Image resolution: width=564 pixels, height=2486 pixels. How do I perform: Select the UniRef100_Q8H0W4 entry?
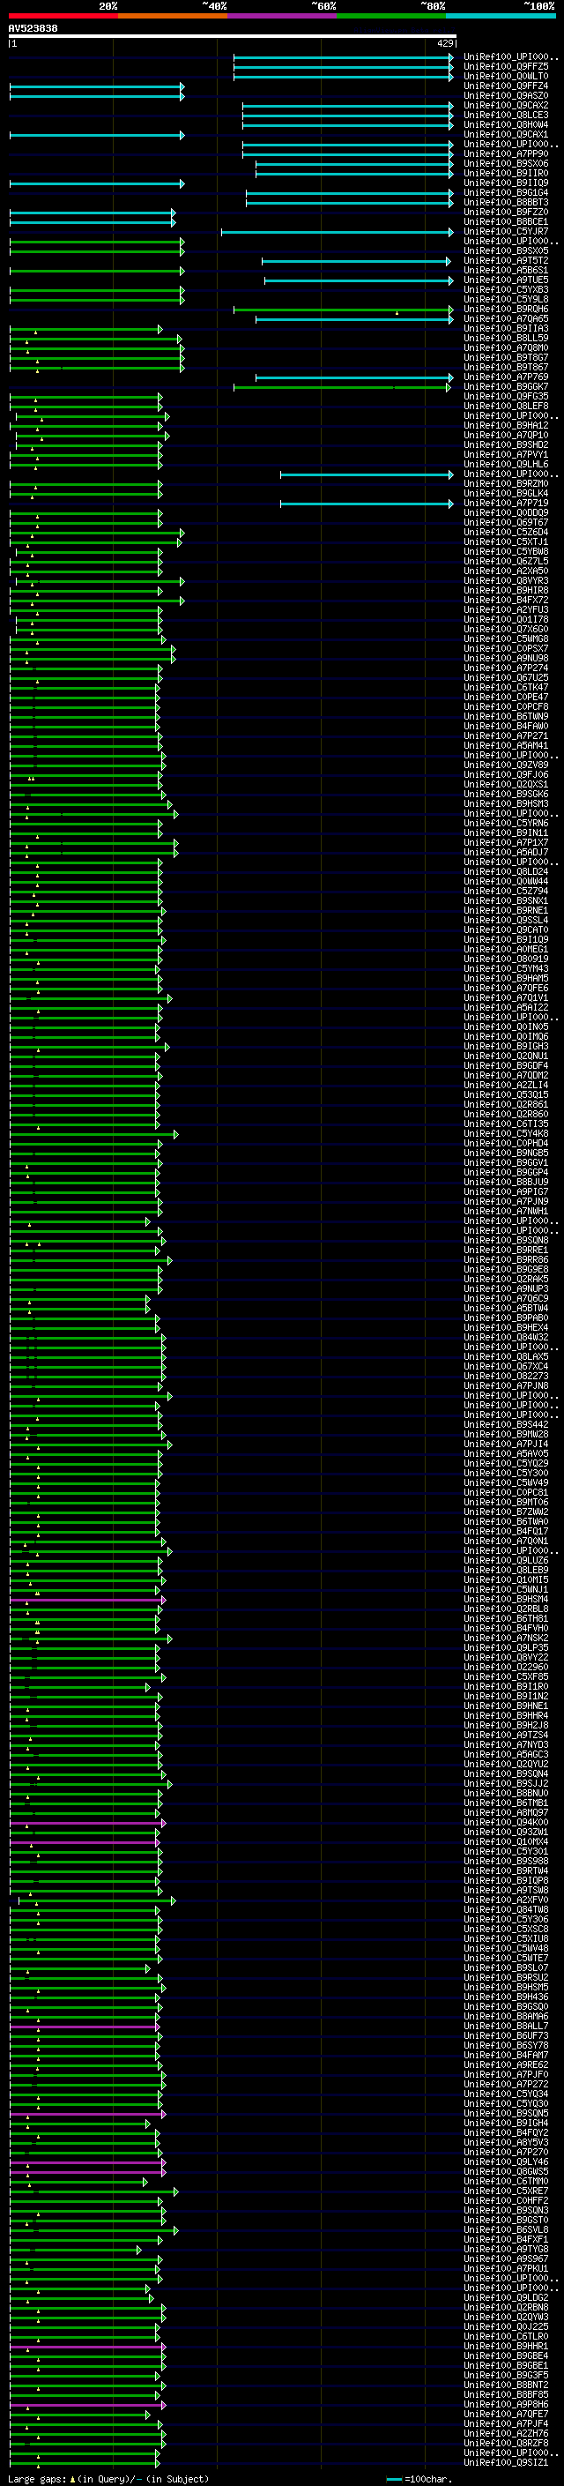506,124
